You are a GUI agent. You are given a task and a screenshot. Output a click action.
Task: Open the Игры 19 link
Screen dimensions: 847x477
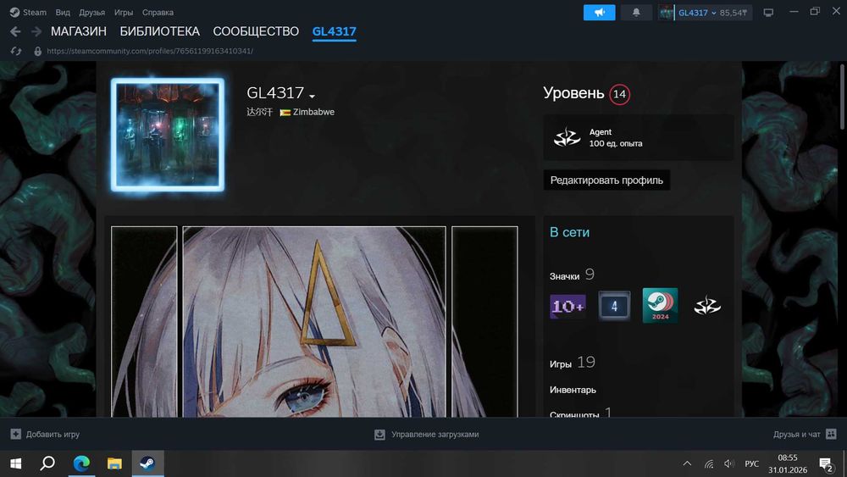(572, 363)
